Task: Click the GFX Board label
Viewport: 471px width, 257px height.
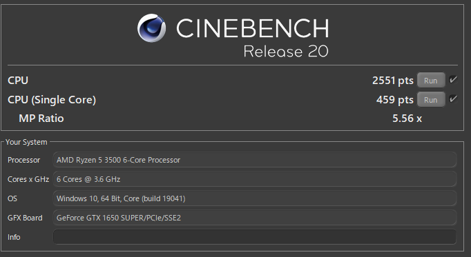Action: [25, 218]
